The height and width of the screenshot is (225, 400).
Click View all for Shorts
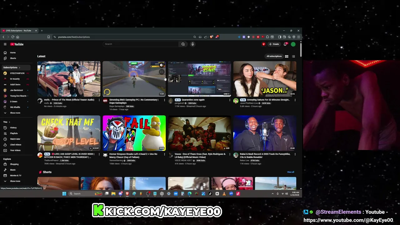coord(291,172)
